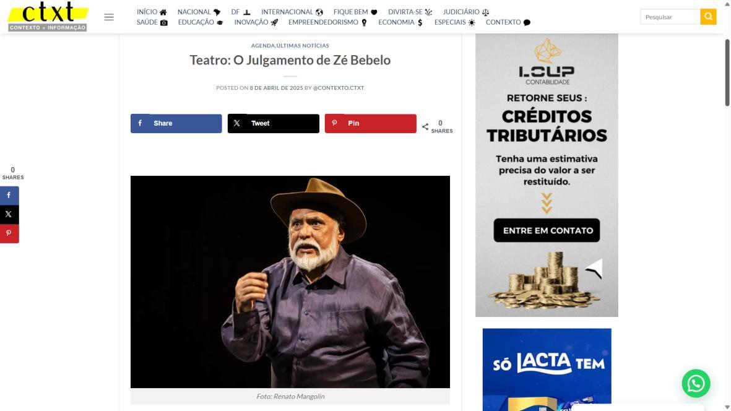
Task: Click the red Pin button
Action: (x=370, y=124)
